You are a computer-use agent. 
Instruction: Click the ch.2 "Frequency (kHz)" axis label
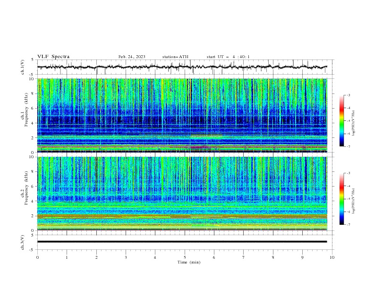coord(26,188)
